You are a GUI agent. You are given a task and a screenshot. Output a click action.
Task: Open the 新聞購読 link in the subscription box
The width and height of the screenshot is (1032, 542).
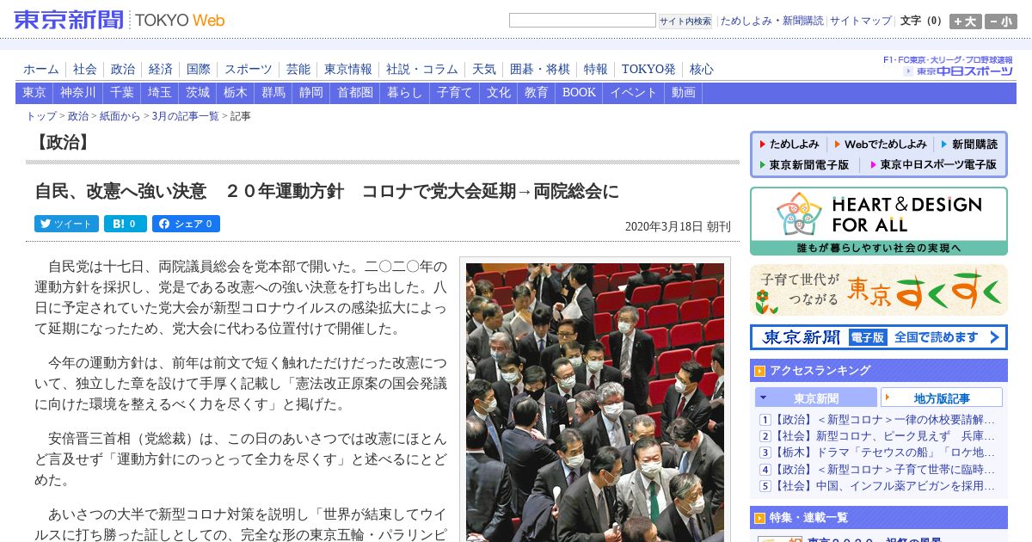click(x=969, y=145)
